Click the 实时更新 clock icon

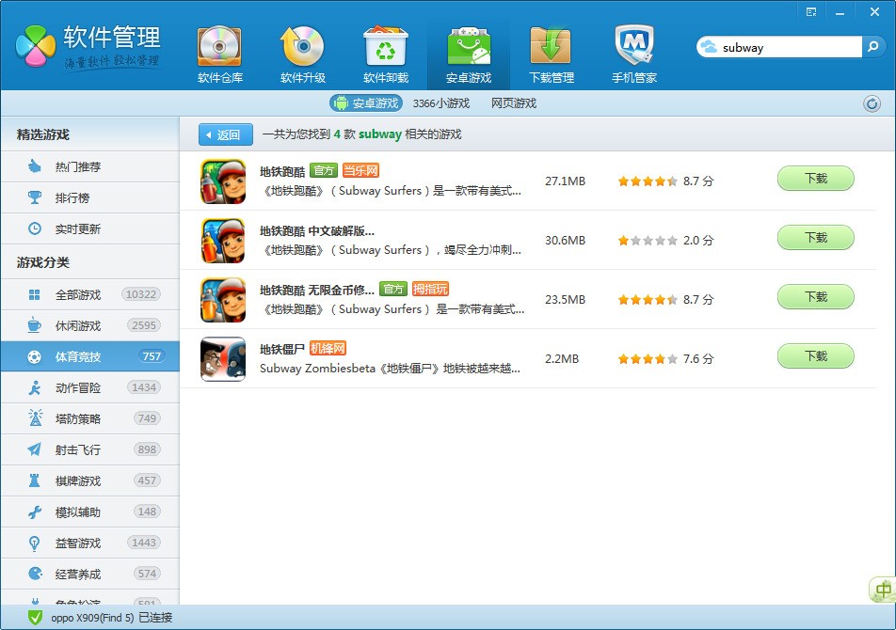(35, 228)
